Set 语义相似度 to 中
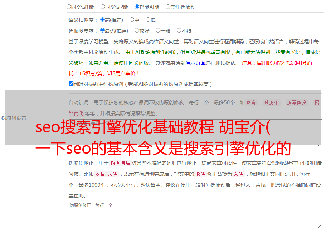The width and height of the screenshot is (326, 235). tap(132, 20)
